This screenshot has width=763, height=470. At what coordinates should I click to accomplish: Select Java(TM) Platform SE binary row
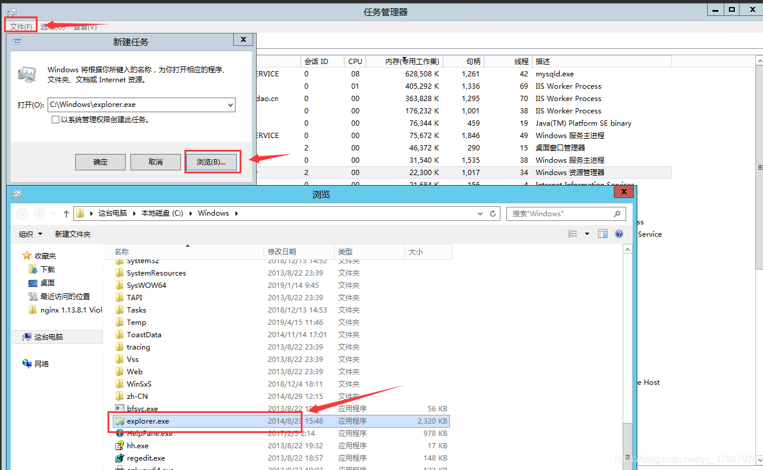point(463,123)
